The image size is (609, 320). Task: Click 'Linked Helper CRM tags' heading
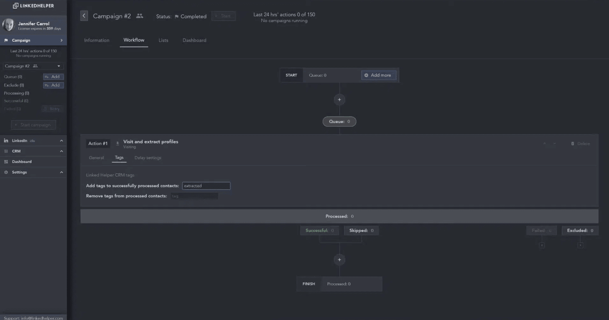tap(110, 175)
